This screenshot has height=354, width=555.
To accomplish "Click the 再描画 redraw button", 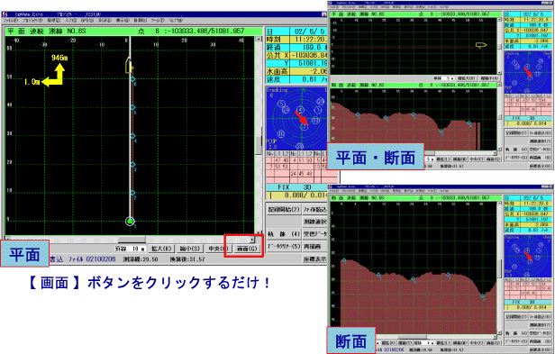I will (x=314, y=246).
